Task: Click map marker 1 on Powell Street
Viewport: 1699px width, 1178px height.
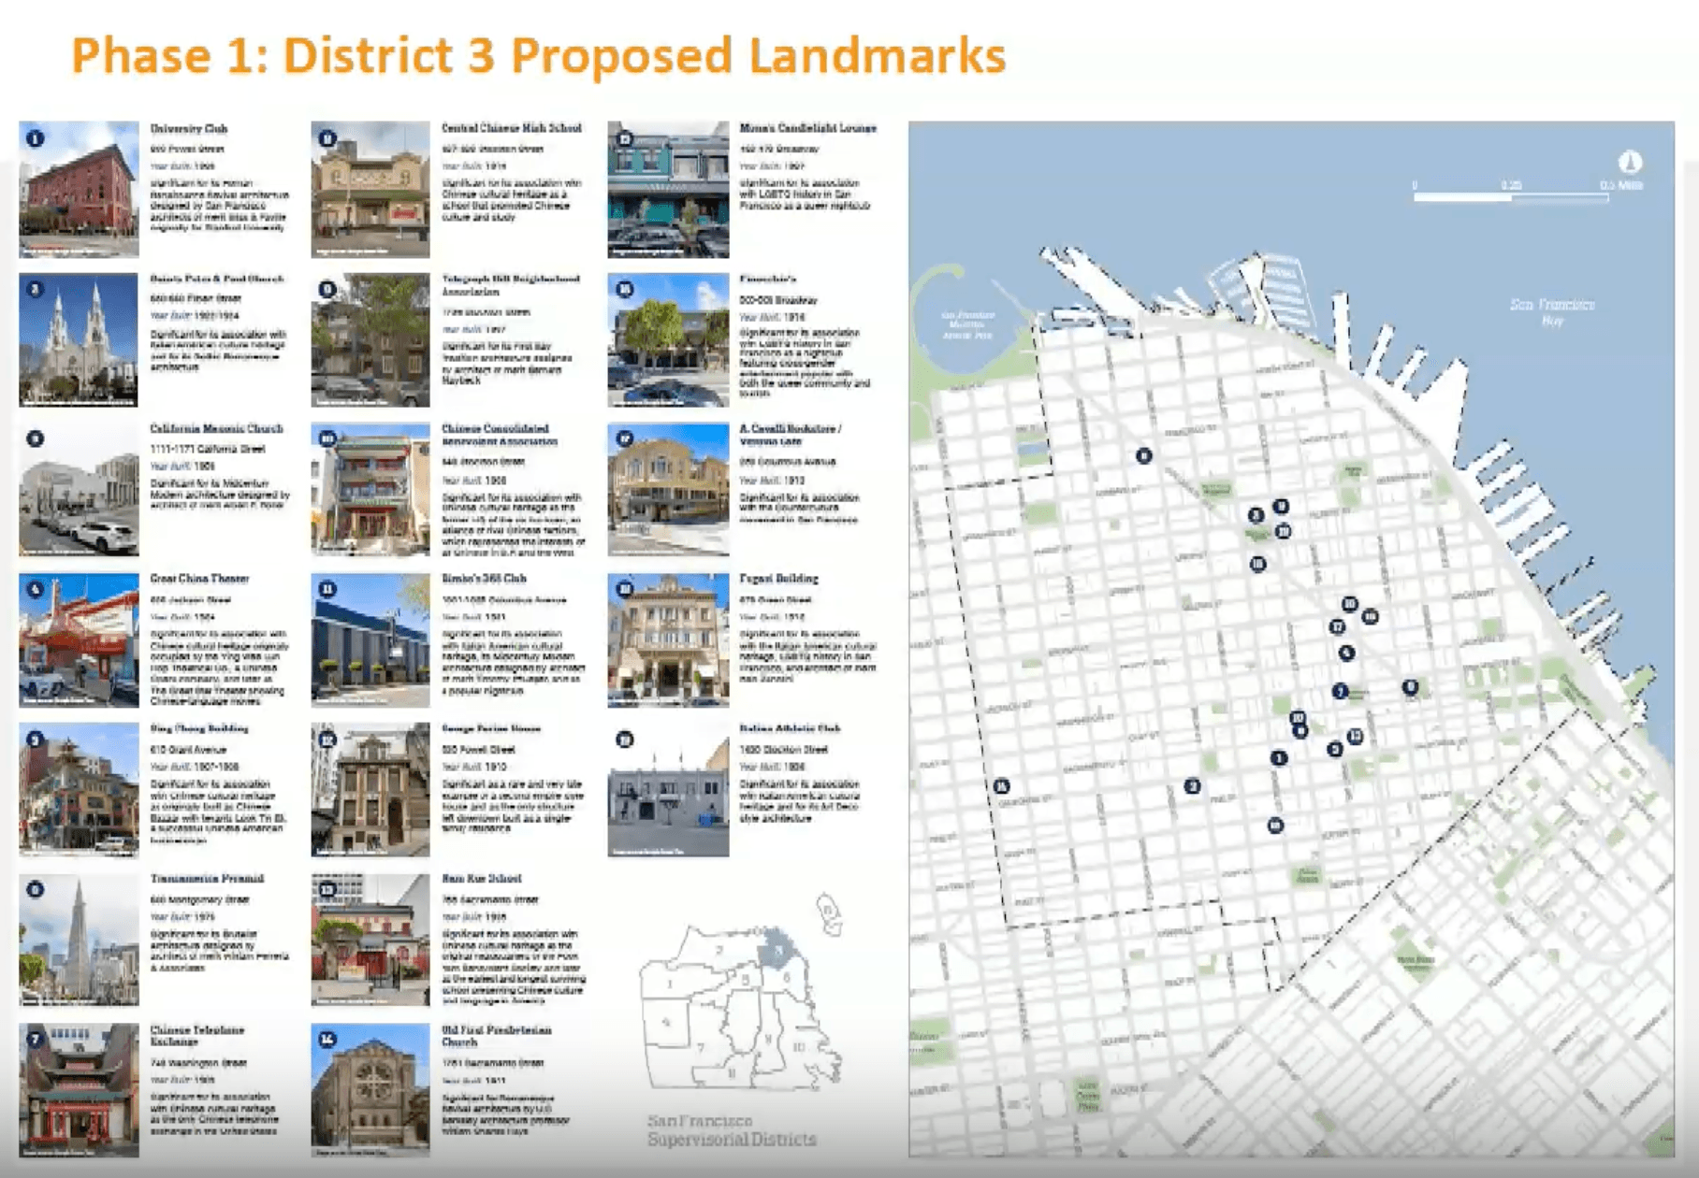Action: (1279, 757)
